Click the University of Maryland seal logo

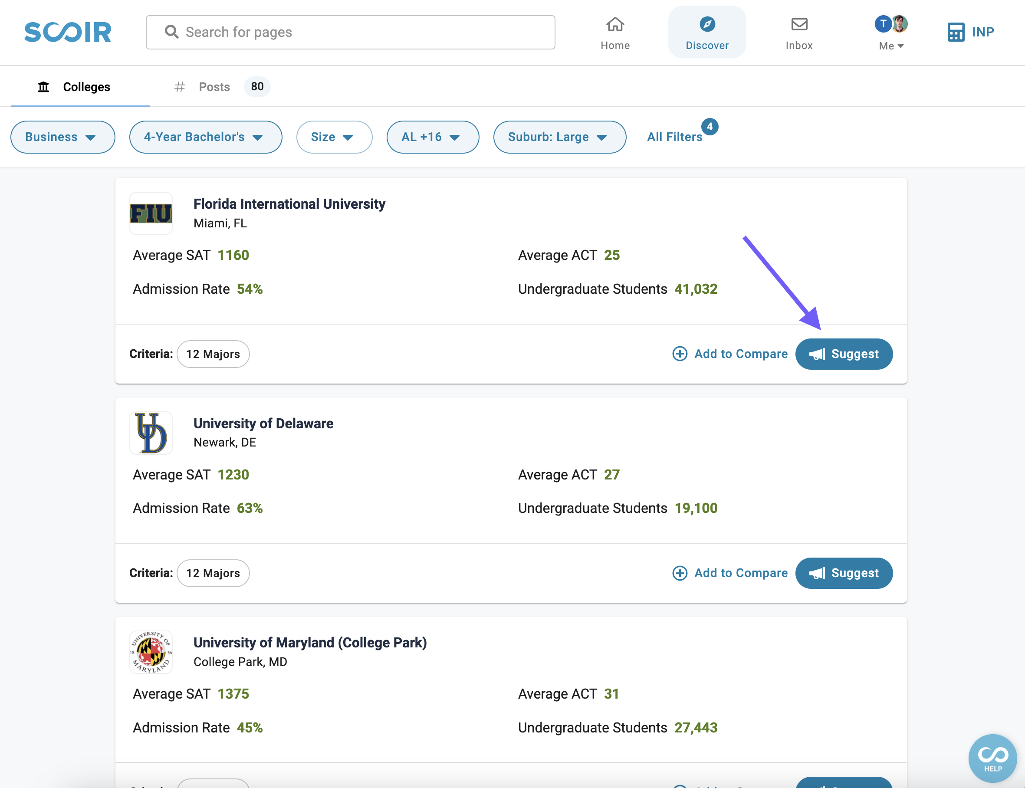[151, 652]
